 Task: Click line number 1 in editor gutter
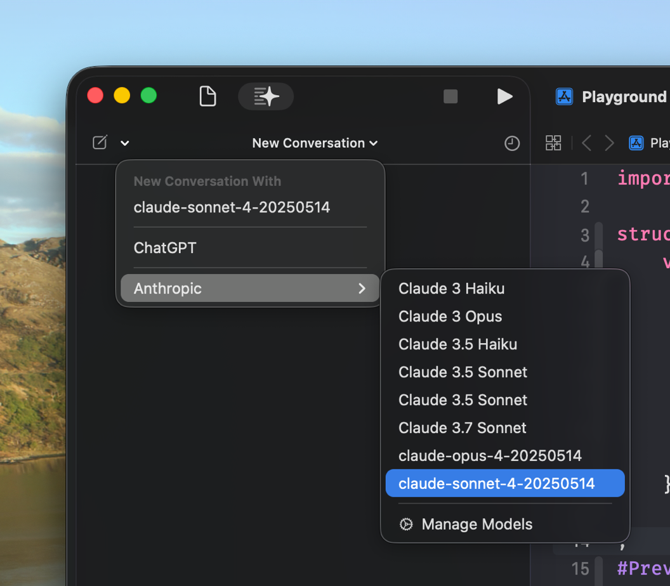[x=584, y=179]
